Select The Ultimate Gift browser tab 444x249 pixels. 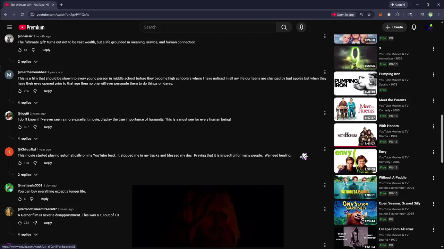click(29, 5)
